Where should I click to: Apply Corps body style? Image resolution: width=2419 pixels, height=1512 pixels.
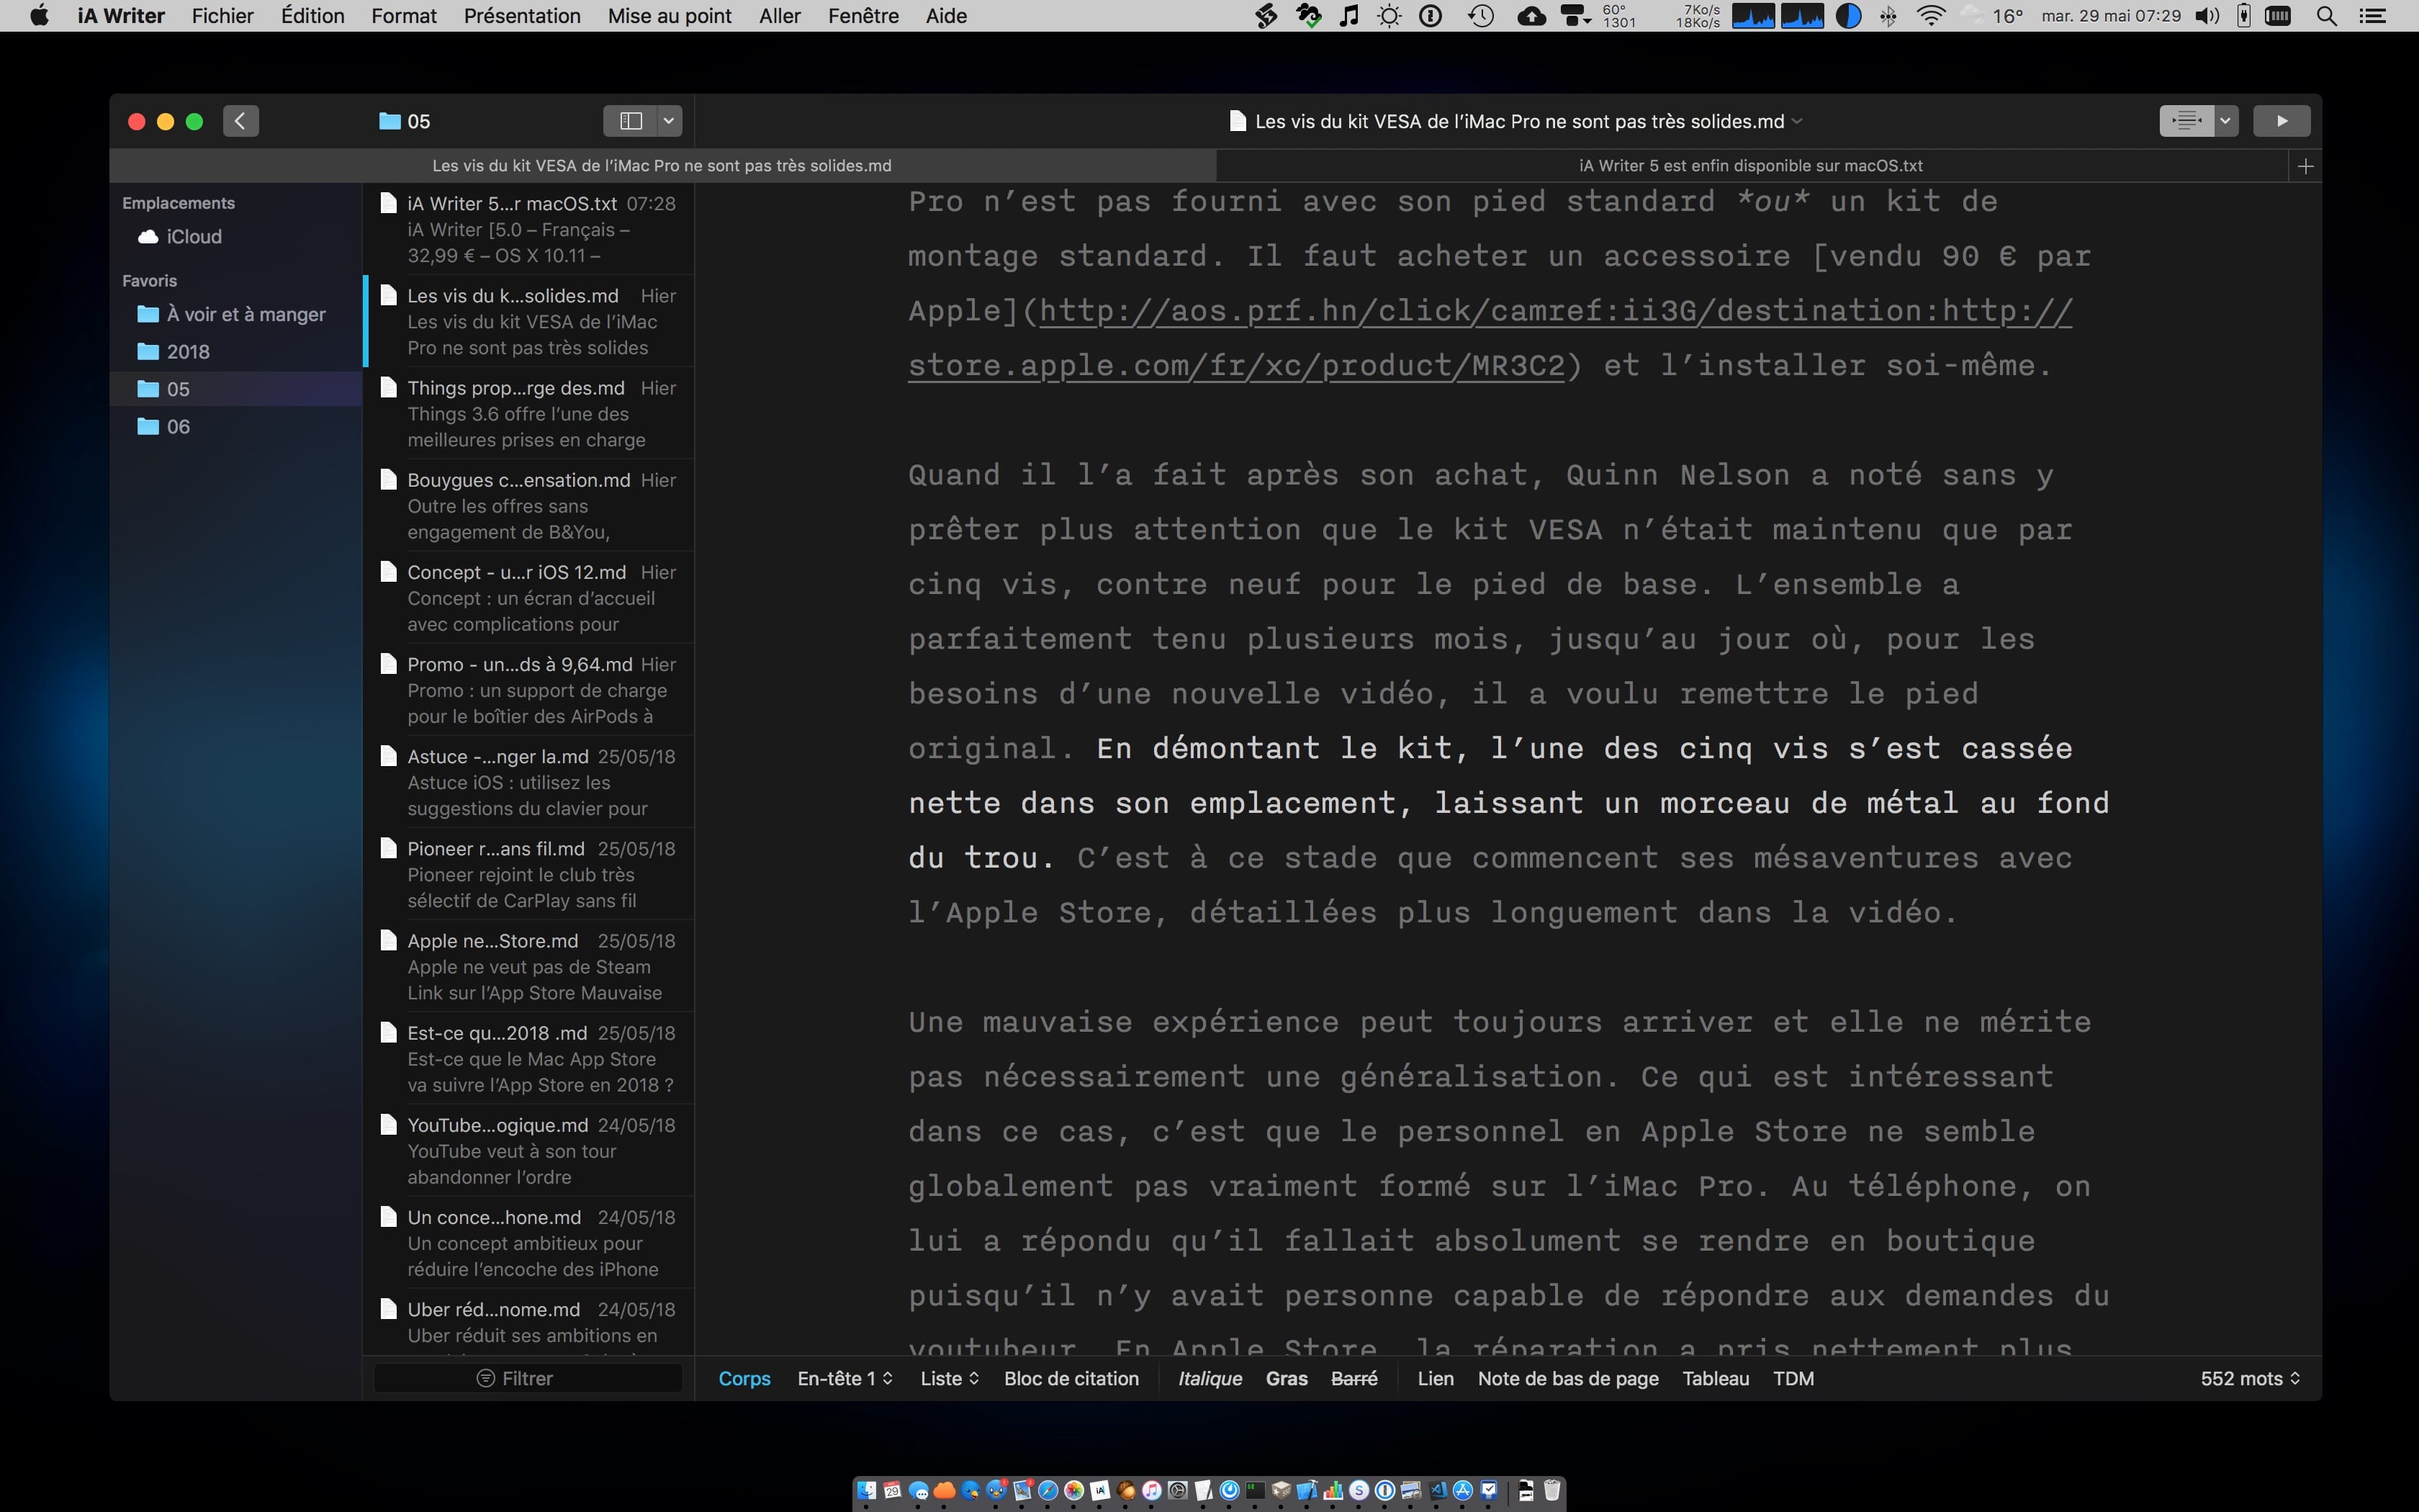coord(744,1378)
